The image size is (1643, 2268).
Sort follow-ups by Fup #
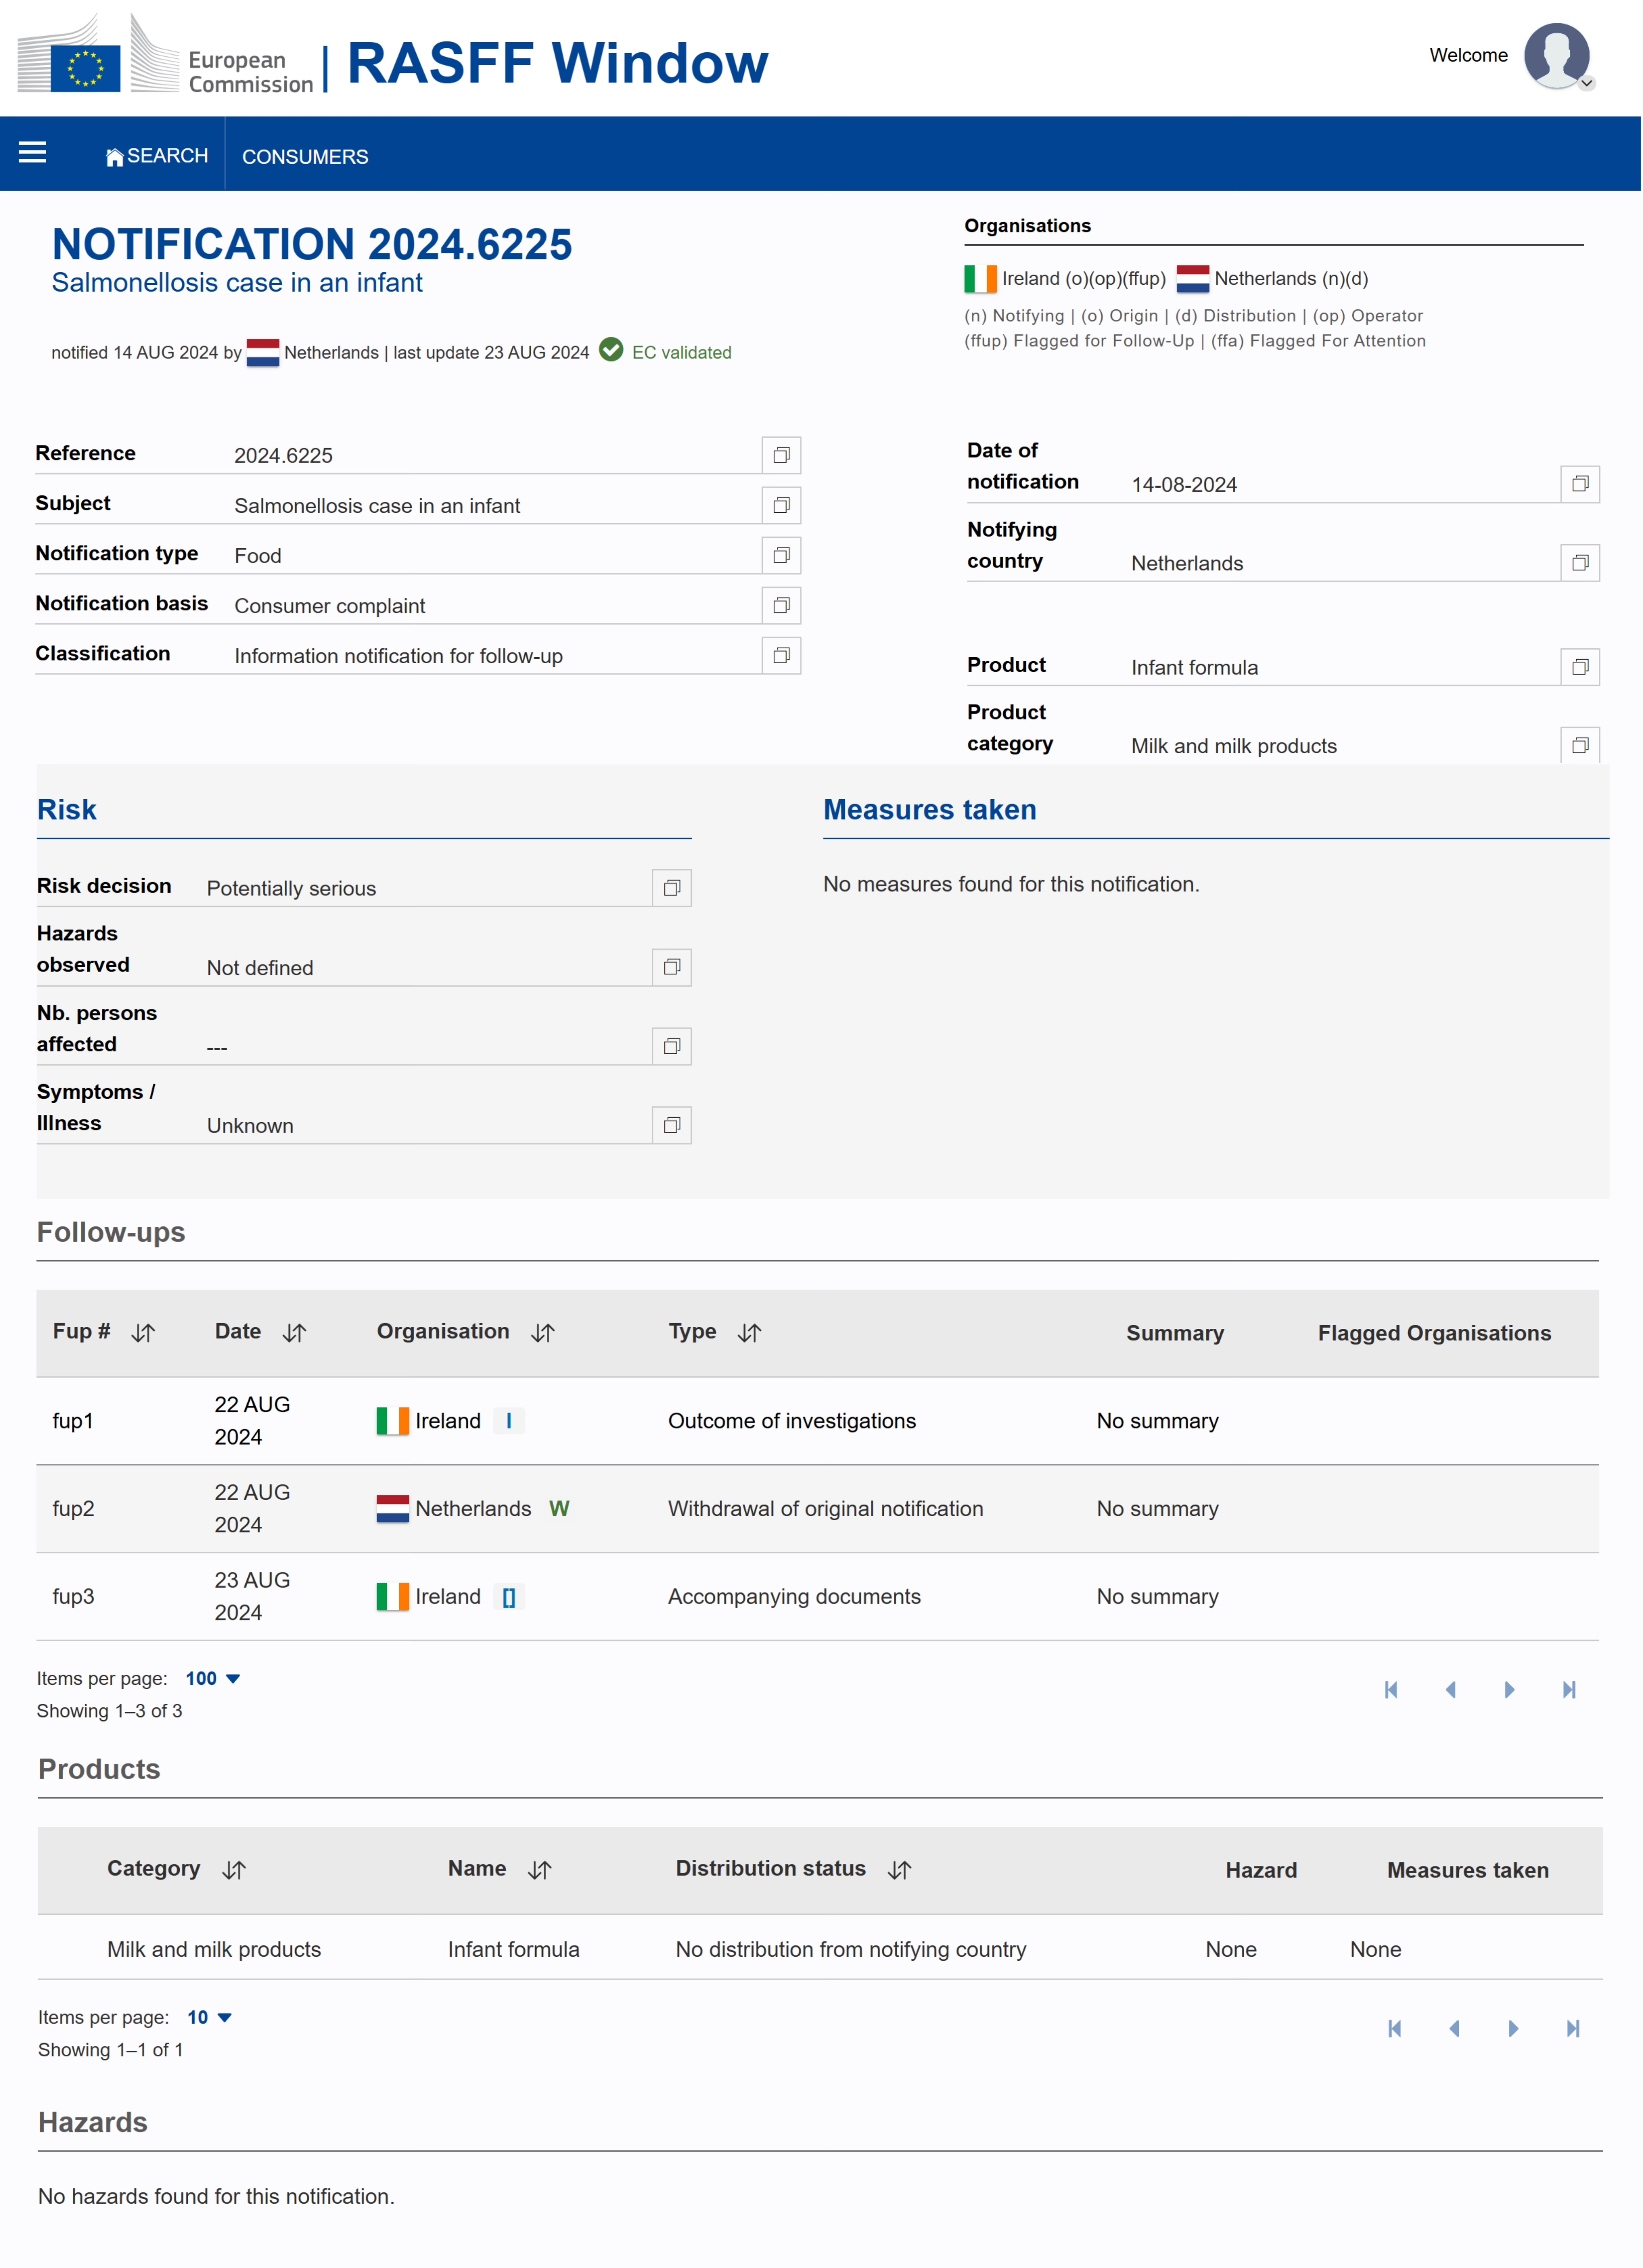pyautogui.click(x=143, y=1333)
